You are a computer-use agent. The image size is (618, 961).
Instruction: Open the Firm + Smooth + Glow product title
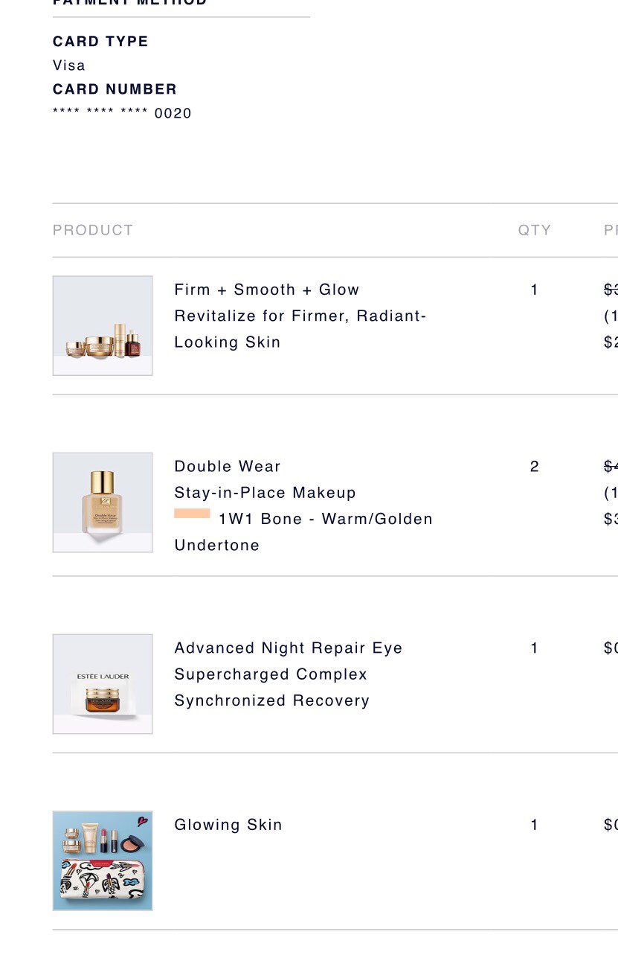coord(267,290)
